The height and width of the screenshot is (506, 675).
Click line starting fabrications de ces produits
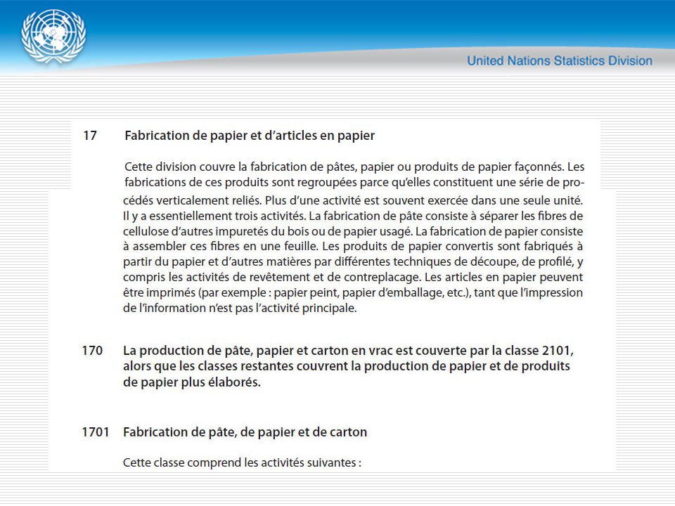pyautogui.click(x=354, y=183)
